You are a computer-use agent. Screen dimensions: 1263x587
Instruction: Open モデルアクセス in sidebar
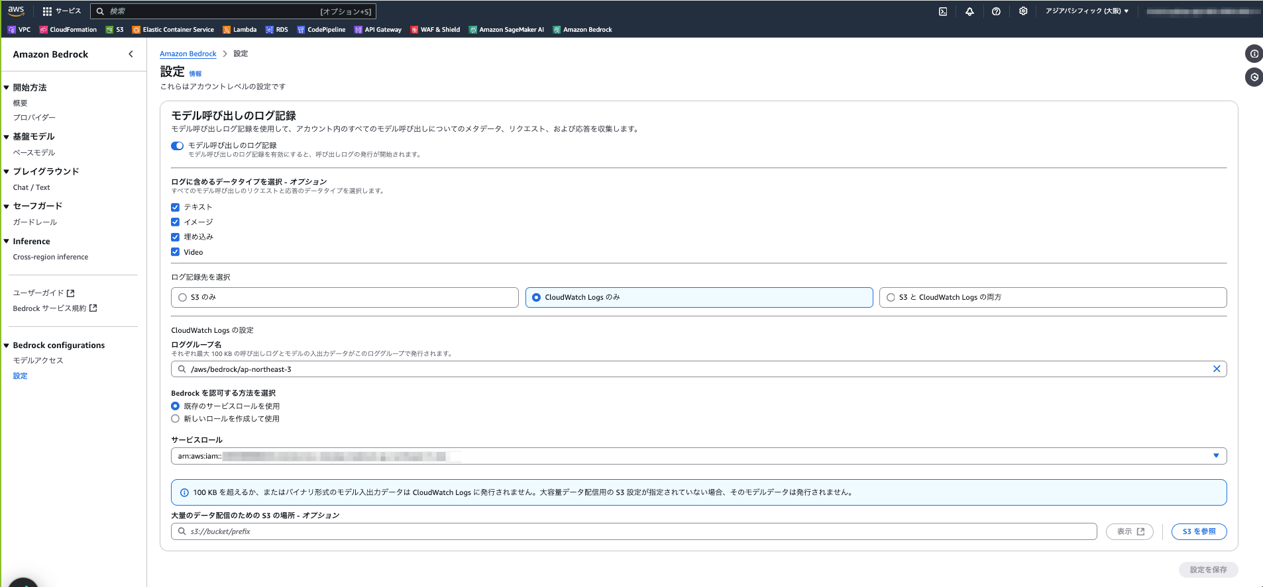pyautogui.click(x=38, y=361)
